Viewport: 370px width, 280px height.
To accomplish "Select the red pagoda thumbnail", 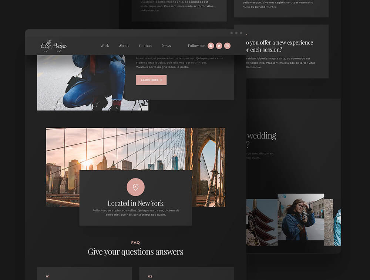I will coord(262,222).
